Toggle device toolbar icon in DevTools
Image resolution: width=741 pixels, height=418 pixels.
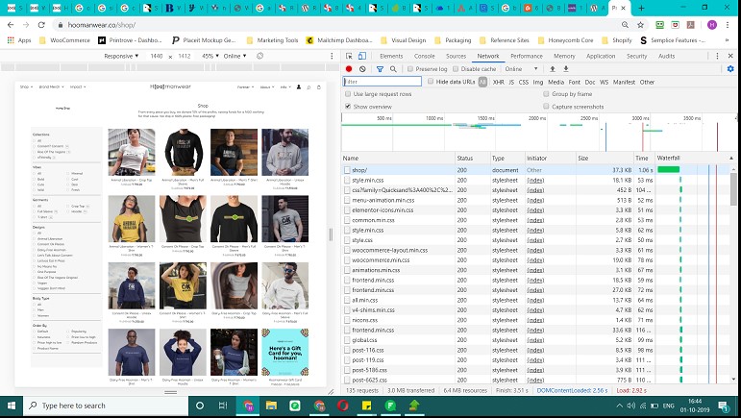click(x=363, y=57)
